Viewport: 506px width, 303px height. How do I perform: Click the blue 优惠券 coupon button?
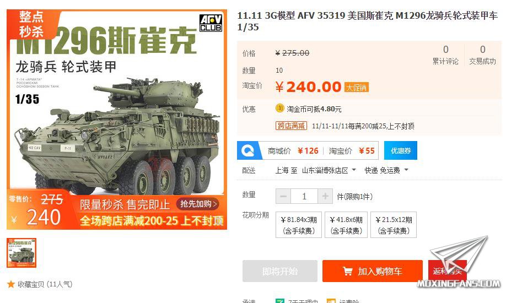click(401, 151)
